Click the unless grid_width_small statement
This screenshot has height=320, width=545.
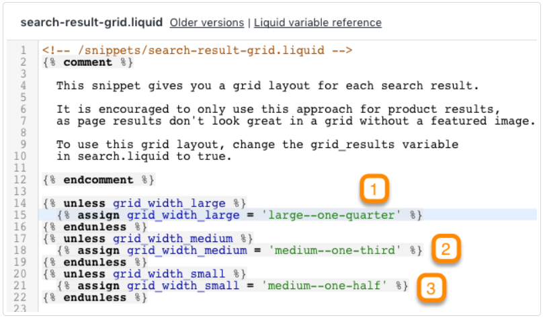coord(144,274)
